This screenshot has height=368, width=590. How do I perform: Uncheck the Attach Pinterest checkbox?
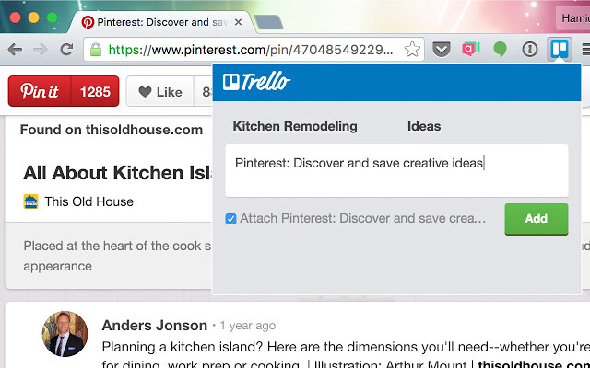tap(230, 219)
